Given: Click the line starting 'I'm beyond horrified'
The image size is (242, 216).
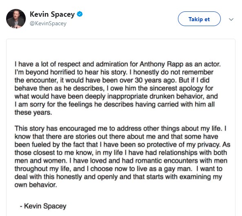Looking at the screenshot, I should pyautogui.click(x=114, y=72).
